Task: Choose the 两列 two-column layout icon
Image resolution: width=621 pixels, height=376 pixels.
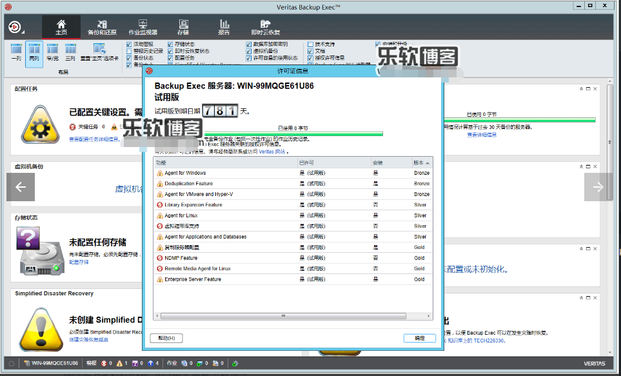Action: (34, 49)
